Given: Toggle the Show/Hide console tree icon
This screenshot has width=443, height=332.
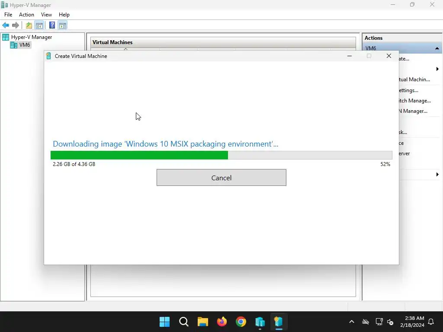Looking at the screenshot, I should (39, 26).
